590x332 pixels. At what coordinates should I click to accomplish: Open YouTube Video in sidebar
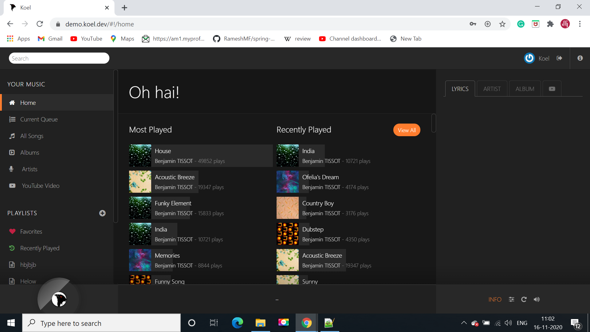click(40, 186)
